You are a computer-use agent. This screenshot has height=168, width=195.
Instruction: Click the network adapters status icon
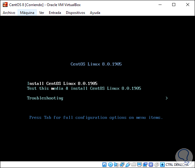coord(122,165)
